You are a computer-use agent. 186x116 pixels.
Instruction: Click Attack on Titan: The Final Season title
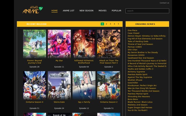click(x=109, y=62)
